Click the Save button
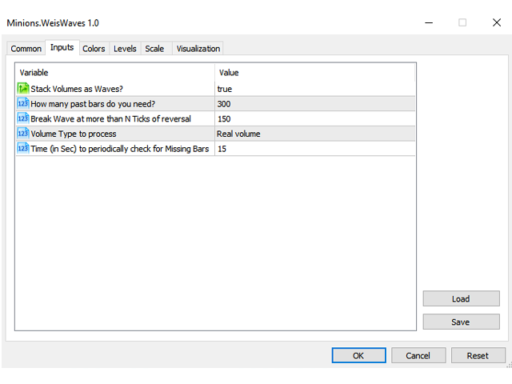The image size is (512, 384). point(461,322)
